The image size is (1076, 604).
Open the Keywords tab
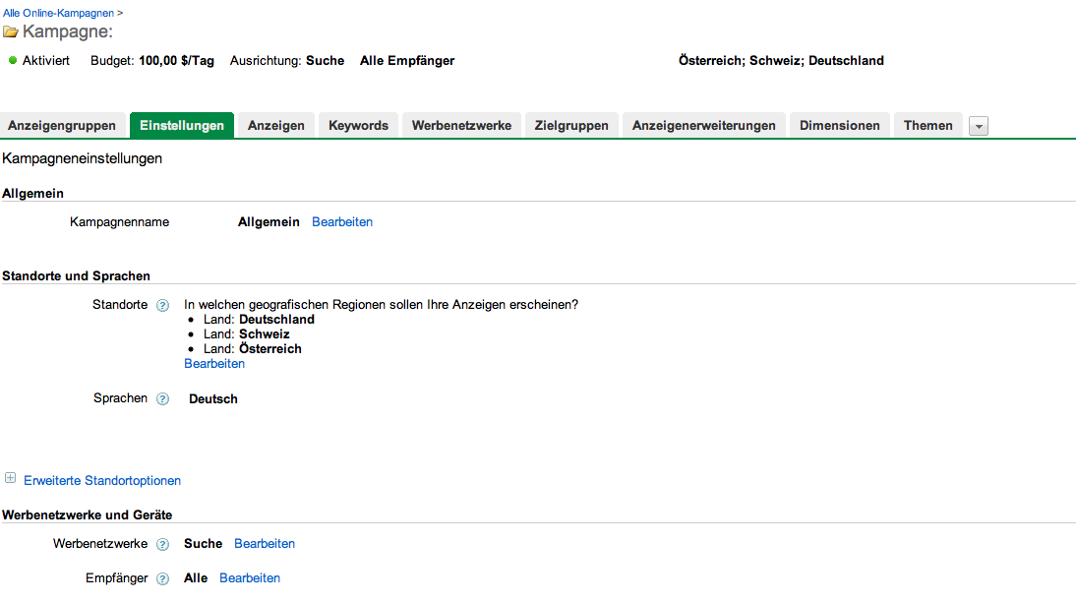pyautogui.click(x=358, y=126)
